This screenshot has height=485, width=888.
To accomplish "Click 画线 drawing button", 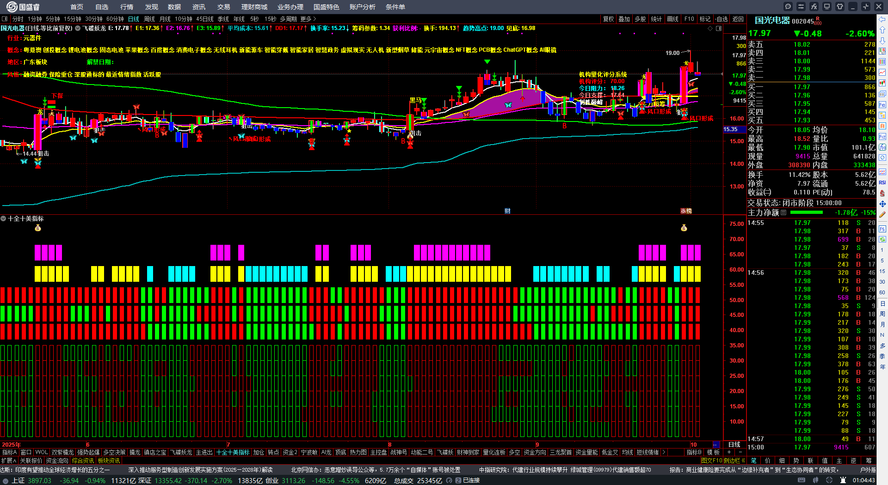I will 672,19.
